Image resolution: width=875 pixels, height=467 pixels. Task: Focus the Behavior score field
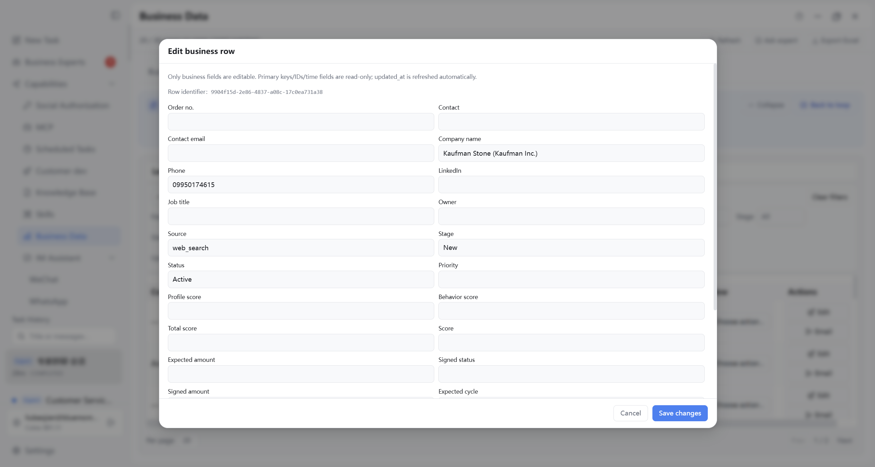tap(571, 311)
